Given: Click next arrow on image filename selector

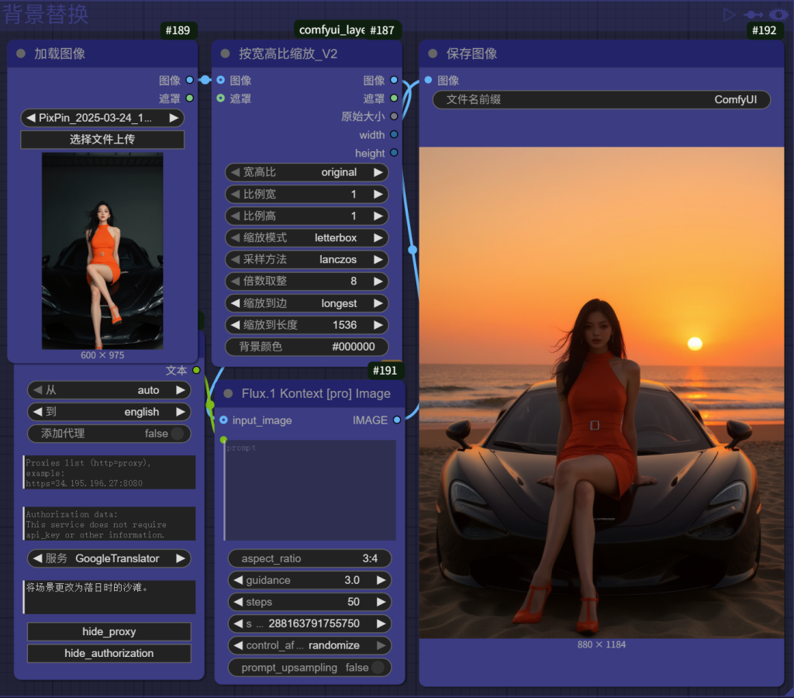Looking at the screenshot, I should [174, 118].
